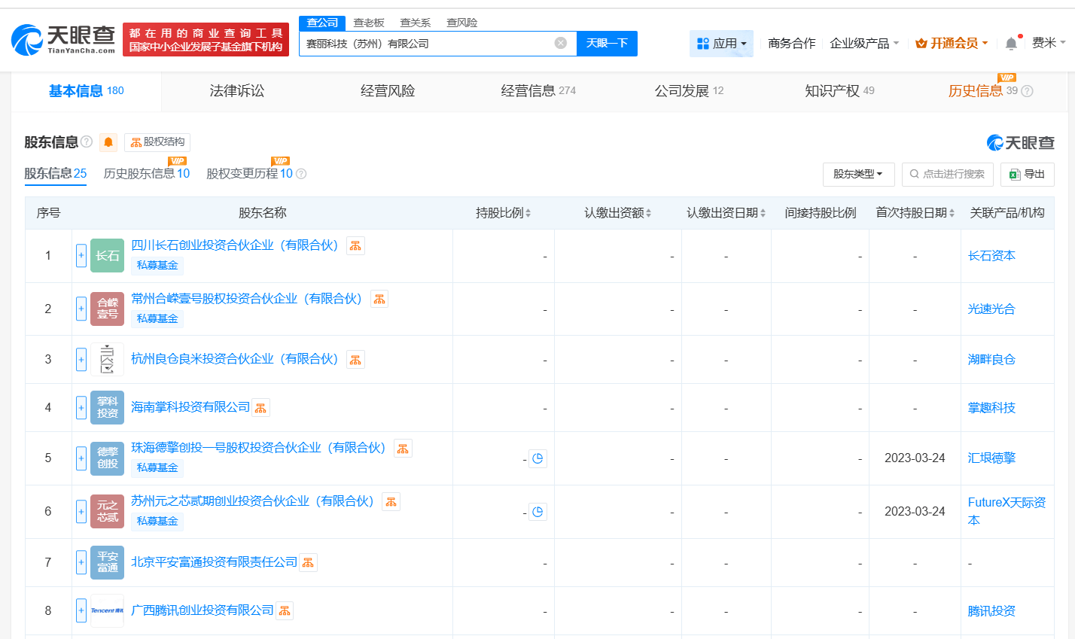Click the Excel icon on the 导出 button
The height and width of the screenshot is (639, 1075).
point(1013,174)
